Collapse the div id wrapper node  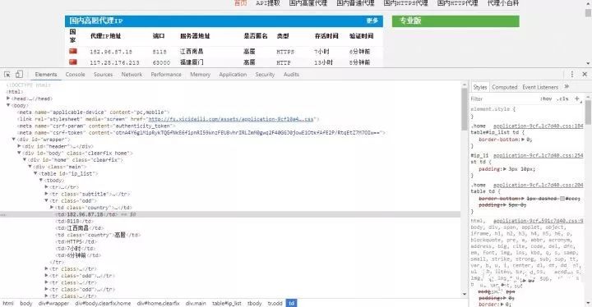14,140
